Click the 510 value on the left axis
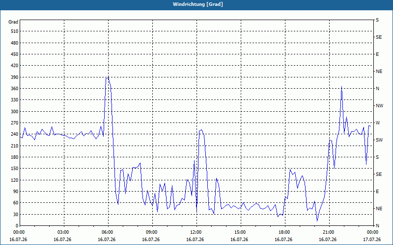393x245 pixels. [14, 31]
